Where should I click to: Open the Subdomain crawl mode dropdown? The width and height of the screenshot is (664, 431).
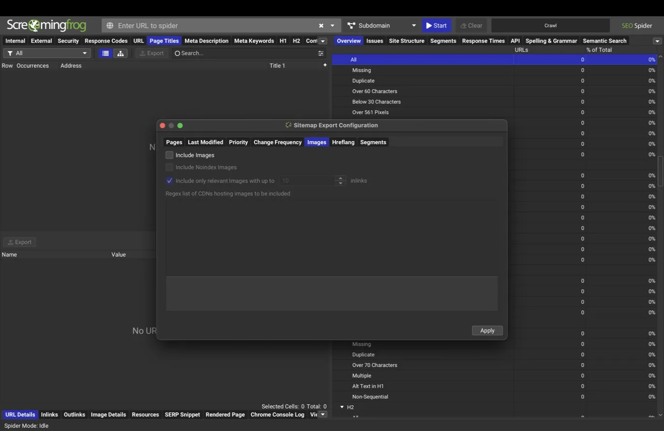[381, 26]
